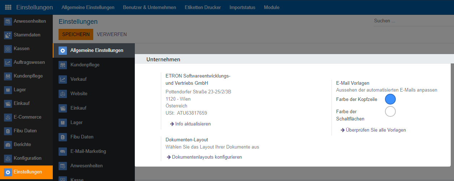
Task: Click into the Suchen search field
Action: click(x=412, y=21)
